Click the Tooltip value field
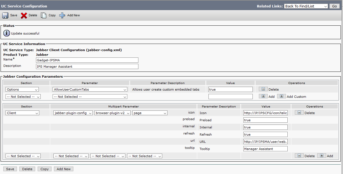The height and width of the screenshot is (174, 343). click(x=265, y=149)
